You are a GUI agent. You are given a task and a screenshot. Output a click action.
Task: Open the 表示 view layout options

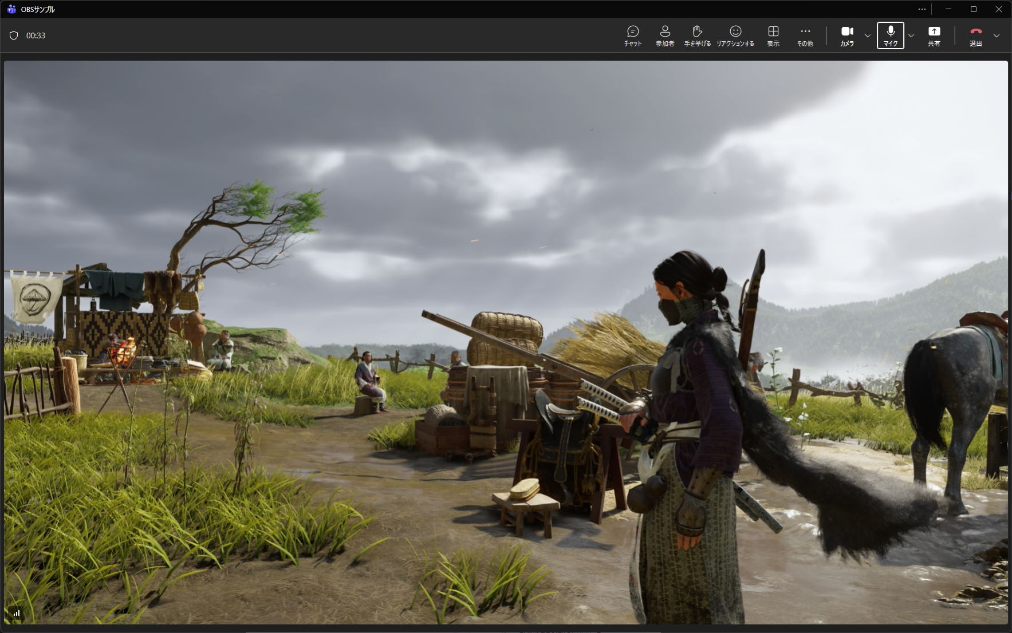click(773, 35)
